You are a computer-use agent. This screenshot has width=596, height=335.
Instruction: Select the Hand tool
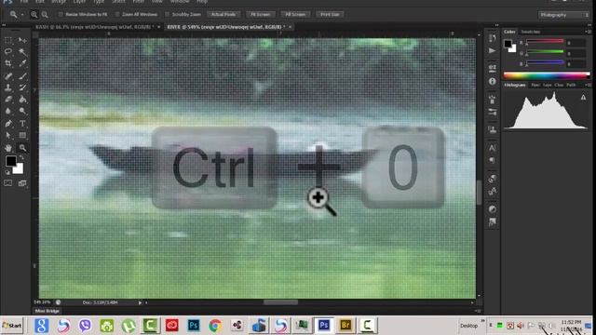tap(8, 148)
